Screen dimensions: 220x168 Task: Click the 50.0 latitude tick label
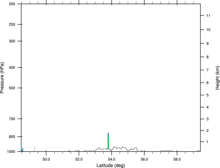[x=46, y=159]
